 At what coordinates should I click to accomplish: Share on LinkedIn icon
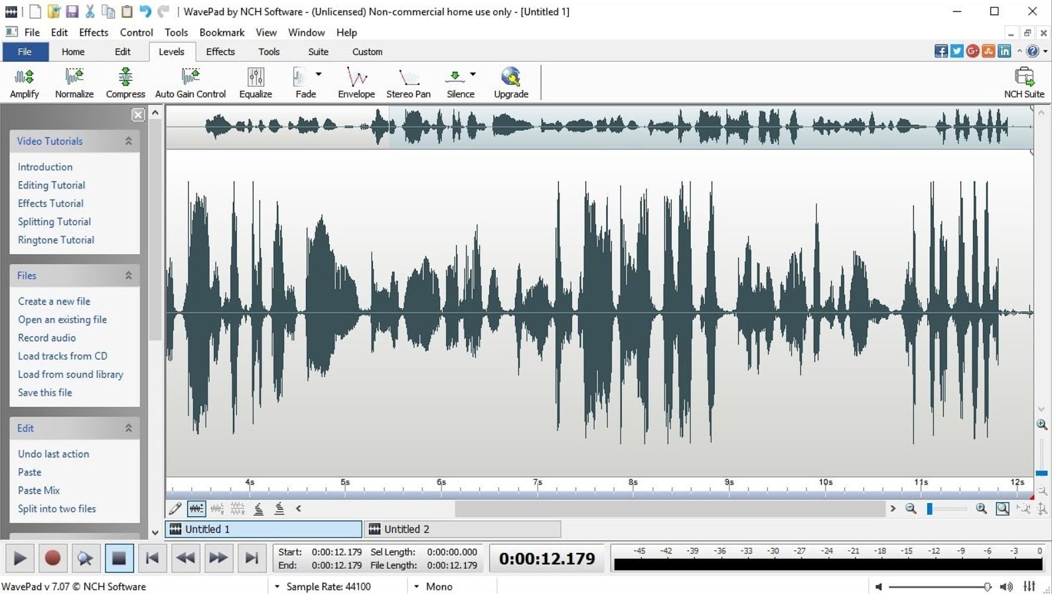1005,51
